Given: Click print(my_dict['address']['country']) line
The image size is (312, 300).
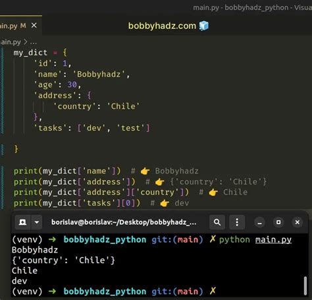Looking at the screenshot, I should pos(101,193).
